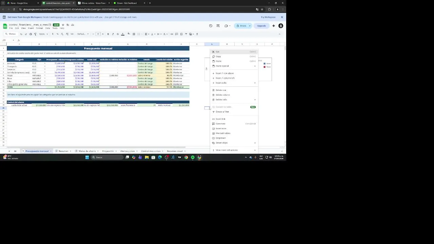Collapse the toolbar with chevron
The width and height of the screenshot is (434, 244).
click(x=279, y=34)
